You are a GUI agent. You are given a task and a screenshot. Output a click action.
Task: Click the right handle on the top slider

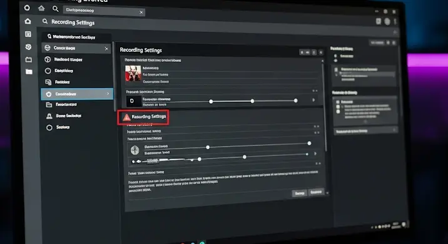pyautogui.click(x=296, y=100)
